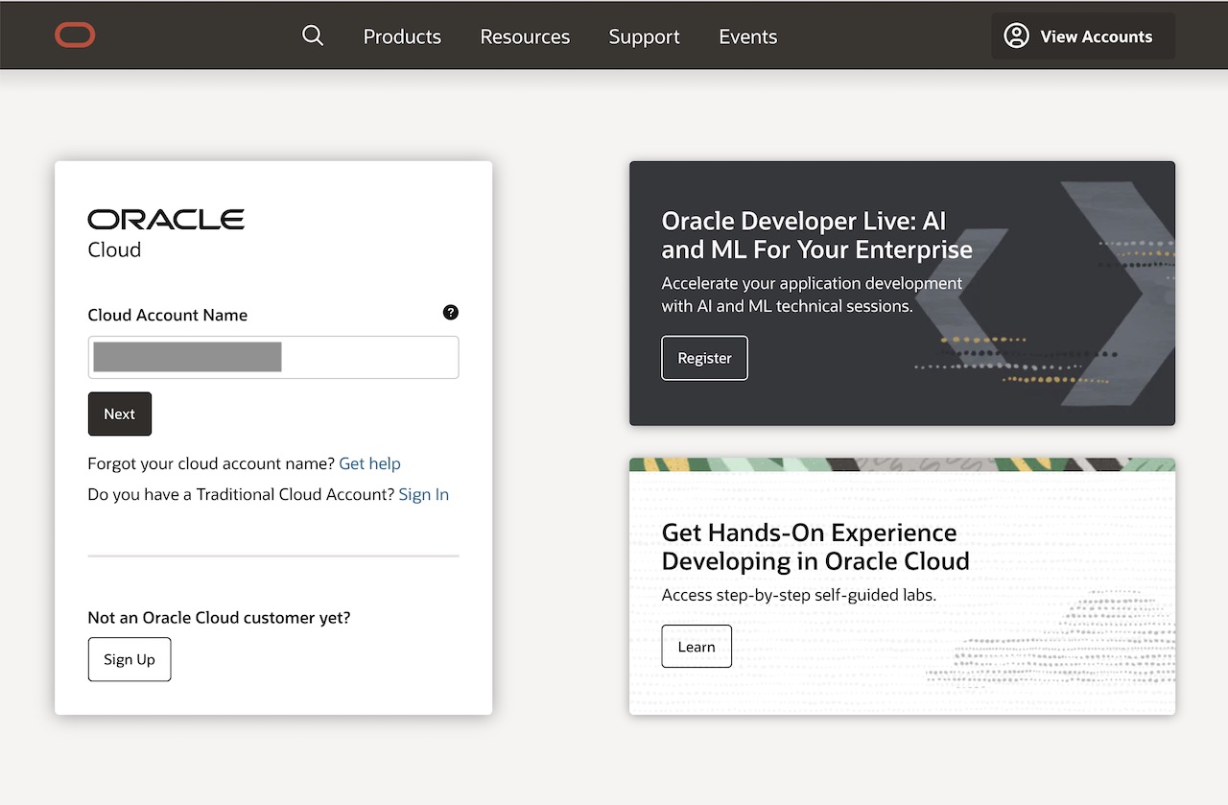
Task: Click the Traditional Cloud Account Sign In link
Action: click(423, 494)
